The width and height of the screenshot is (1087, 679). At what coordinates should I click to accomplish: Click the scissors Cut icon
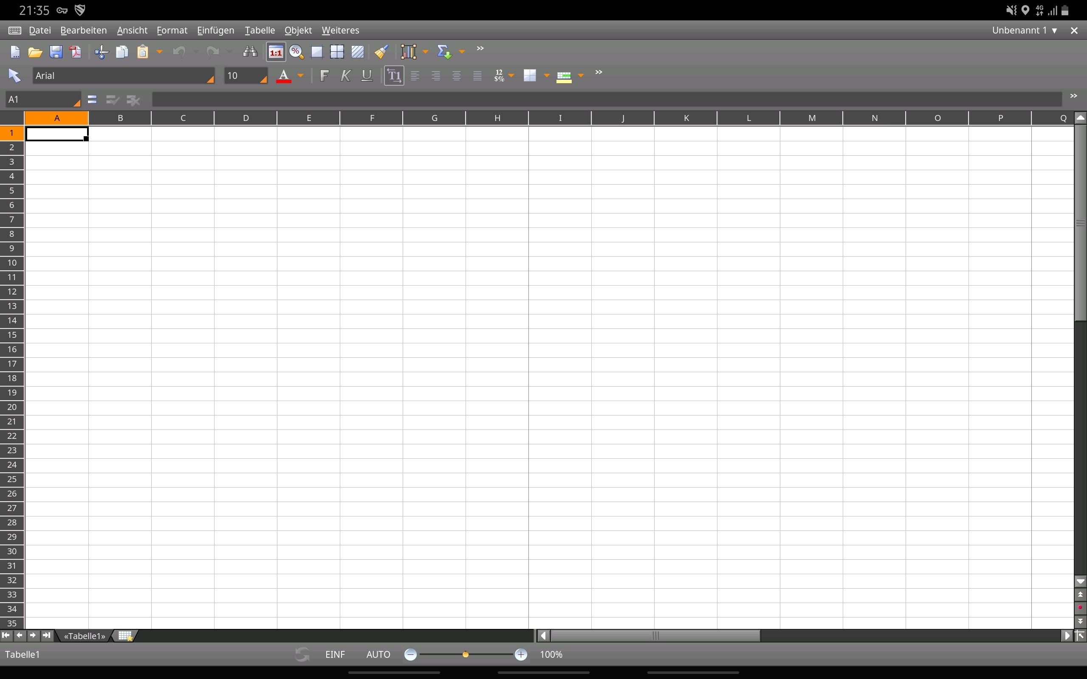(102, 52)
